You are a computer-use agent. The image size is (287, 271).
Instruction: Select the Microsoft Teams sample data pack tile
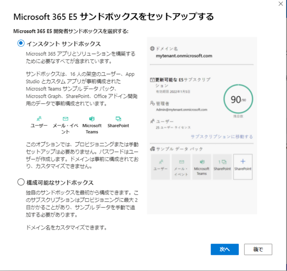click(x=202, y=167)
